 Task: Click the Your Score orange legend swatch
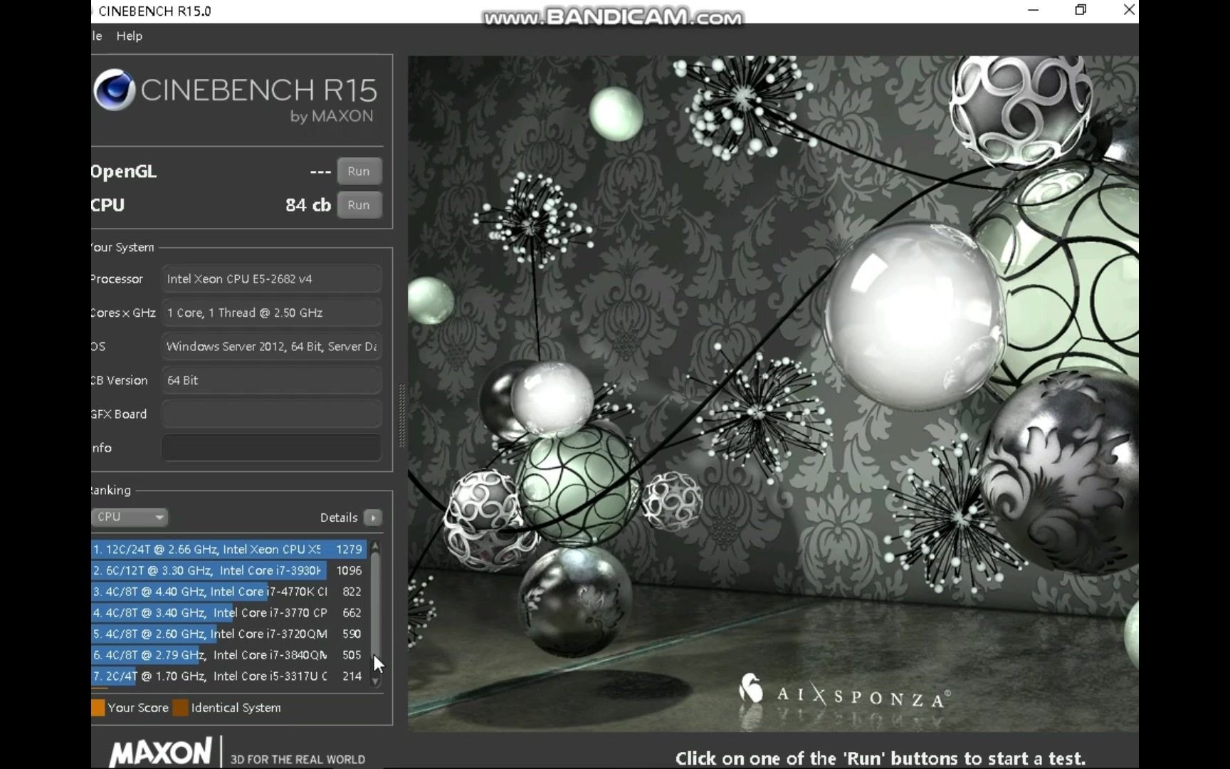pos(98,708)
